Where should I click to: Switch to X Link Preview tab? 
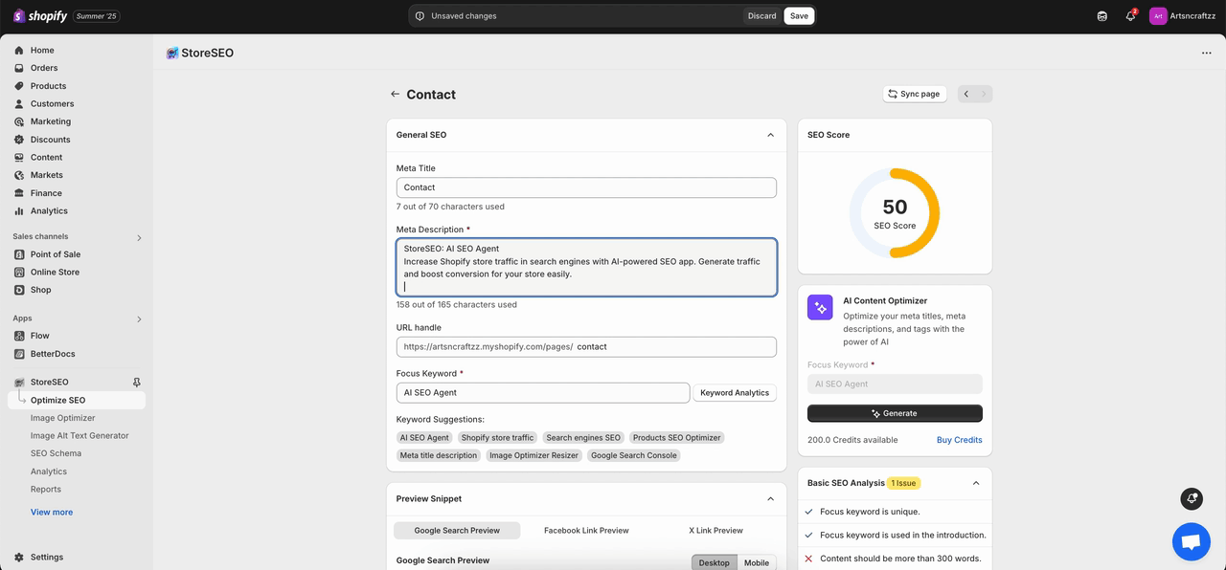click(715, 530)
